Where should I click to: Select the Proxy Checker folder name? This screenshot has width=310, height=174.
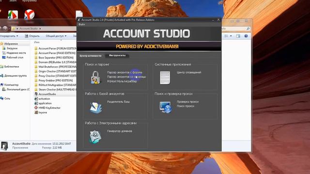pos(57,76)
